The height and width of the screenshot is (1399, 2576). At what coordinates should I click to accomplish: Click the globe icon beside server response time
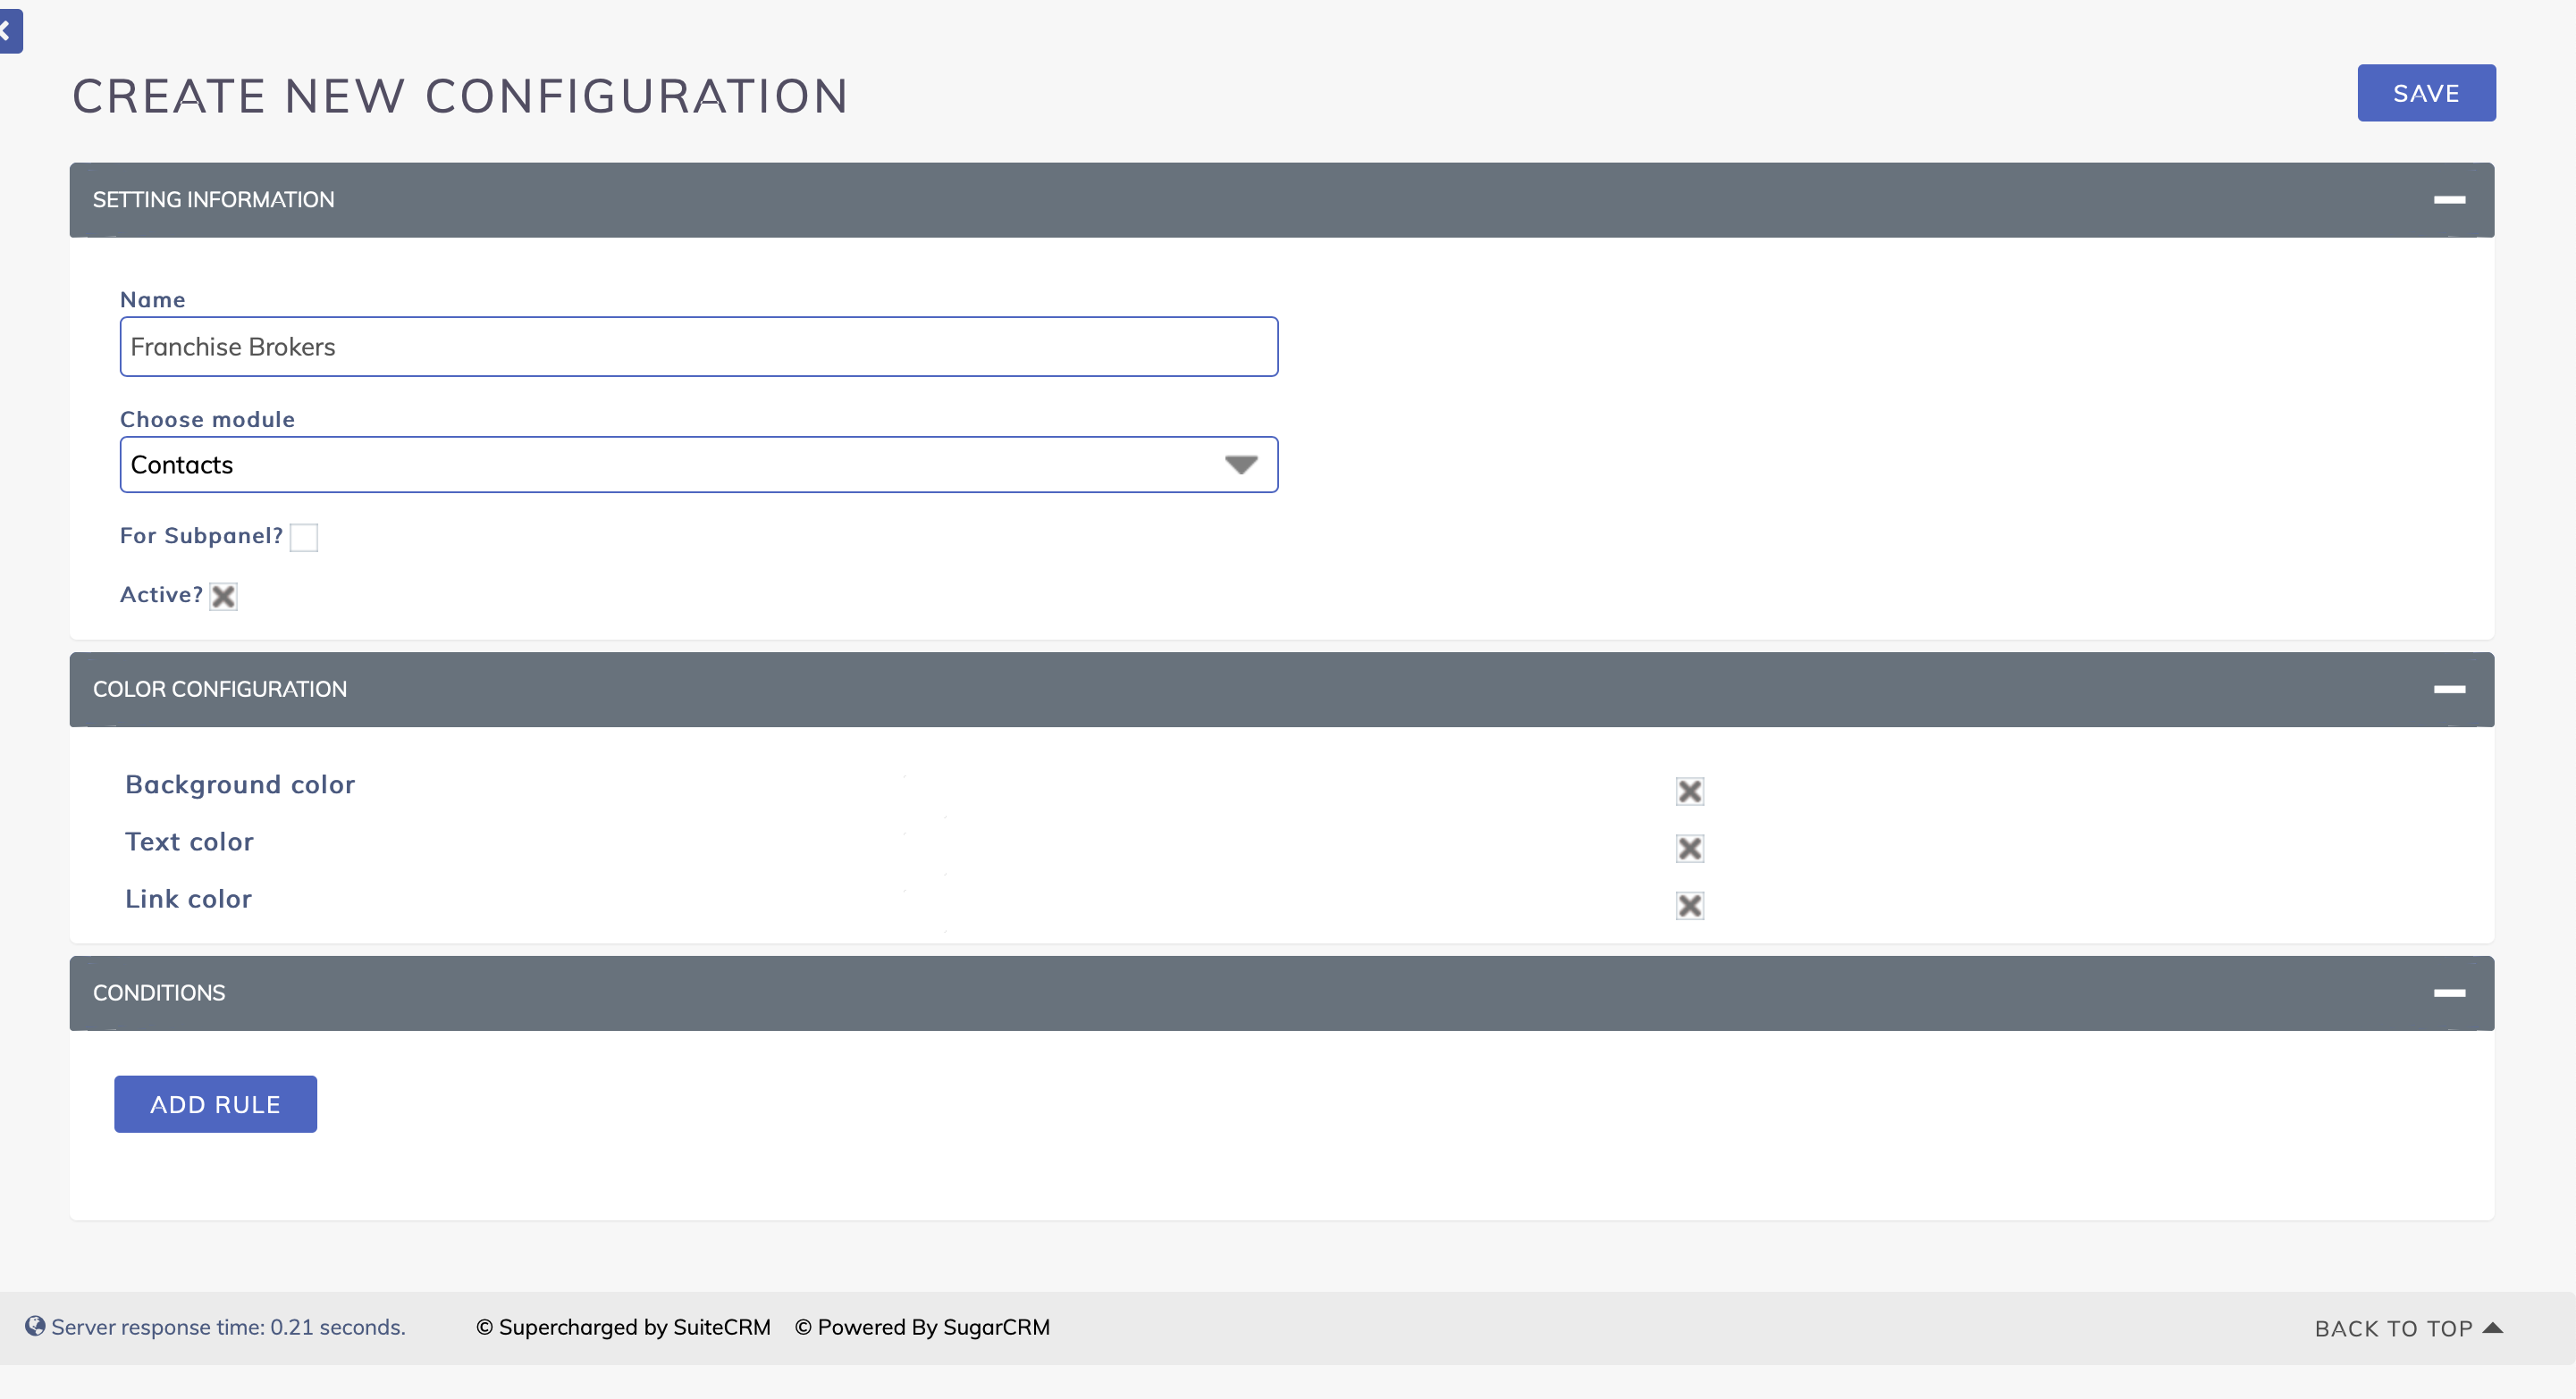[35, 1326]
